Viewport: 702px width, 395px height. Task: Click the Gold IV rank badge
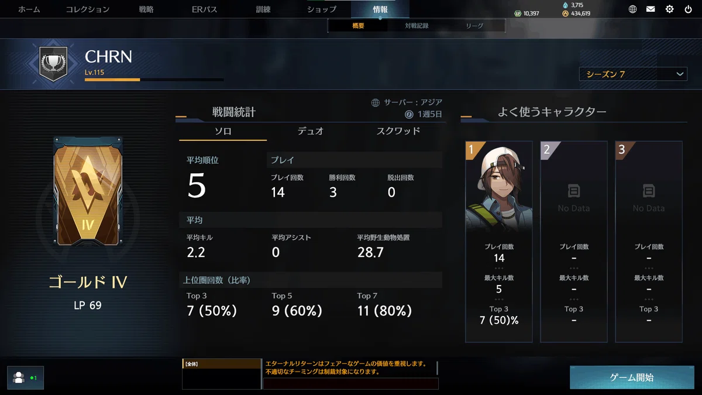88,192
